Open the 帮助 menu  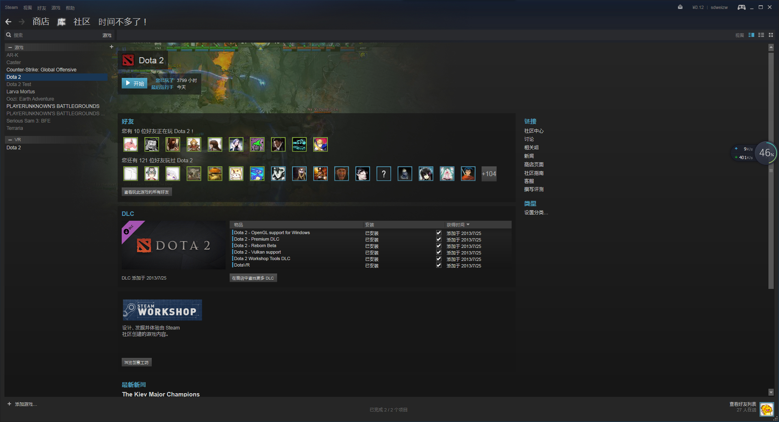click(x=70, y=8)
